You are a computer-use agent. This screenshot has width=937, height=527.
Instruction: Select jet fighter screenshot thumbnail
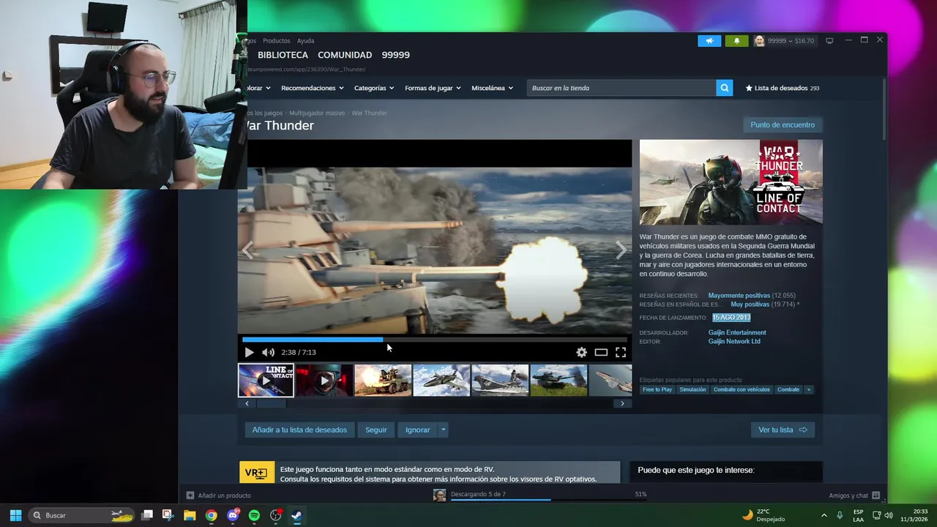click(441, 381)
